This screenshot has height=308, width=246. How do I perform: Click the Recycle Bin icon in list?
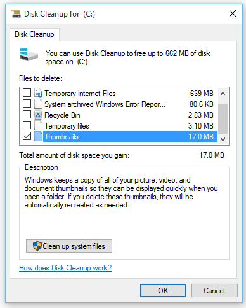[x=38, y=115]
